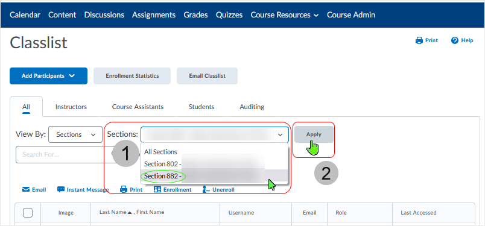Click the Email envelope icon in action bar
The width and height of the screenshot is (485, 226).
coord(26,189)
